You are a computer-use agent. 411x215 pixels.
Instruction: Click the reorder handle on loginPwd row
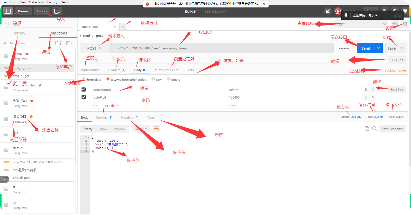coord(365,97)
